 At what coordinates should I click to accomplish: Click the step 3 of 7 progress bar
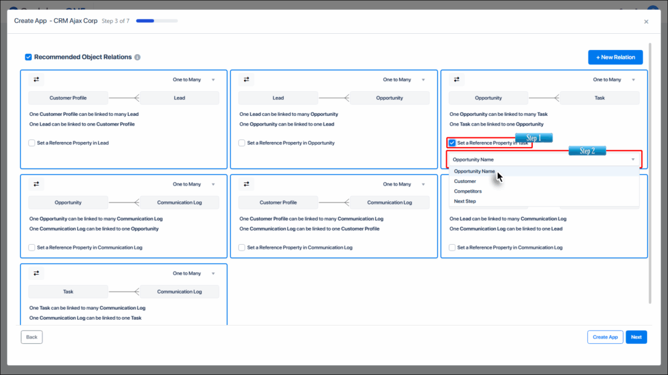click(157, 21)
